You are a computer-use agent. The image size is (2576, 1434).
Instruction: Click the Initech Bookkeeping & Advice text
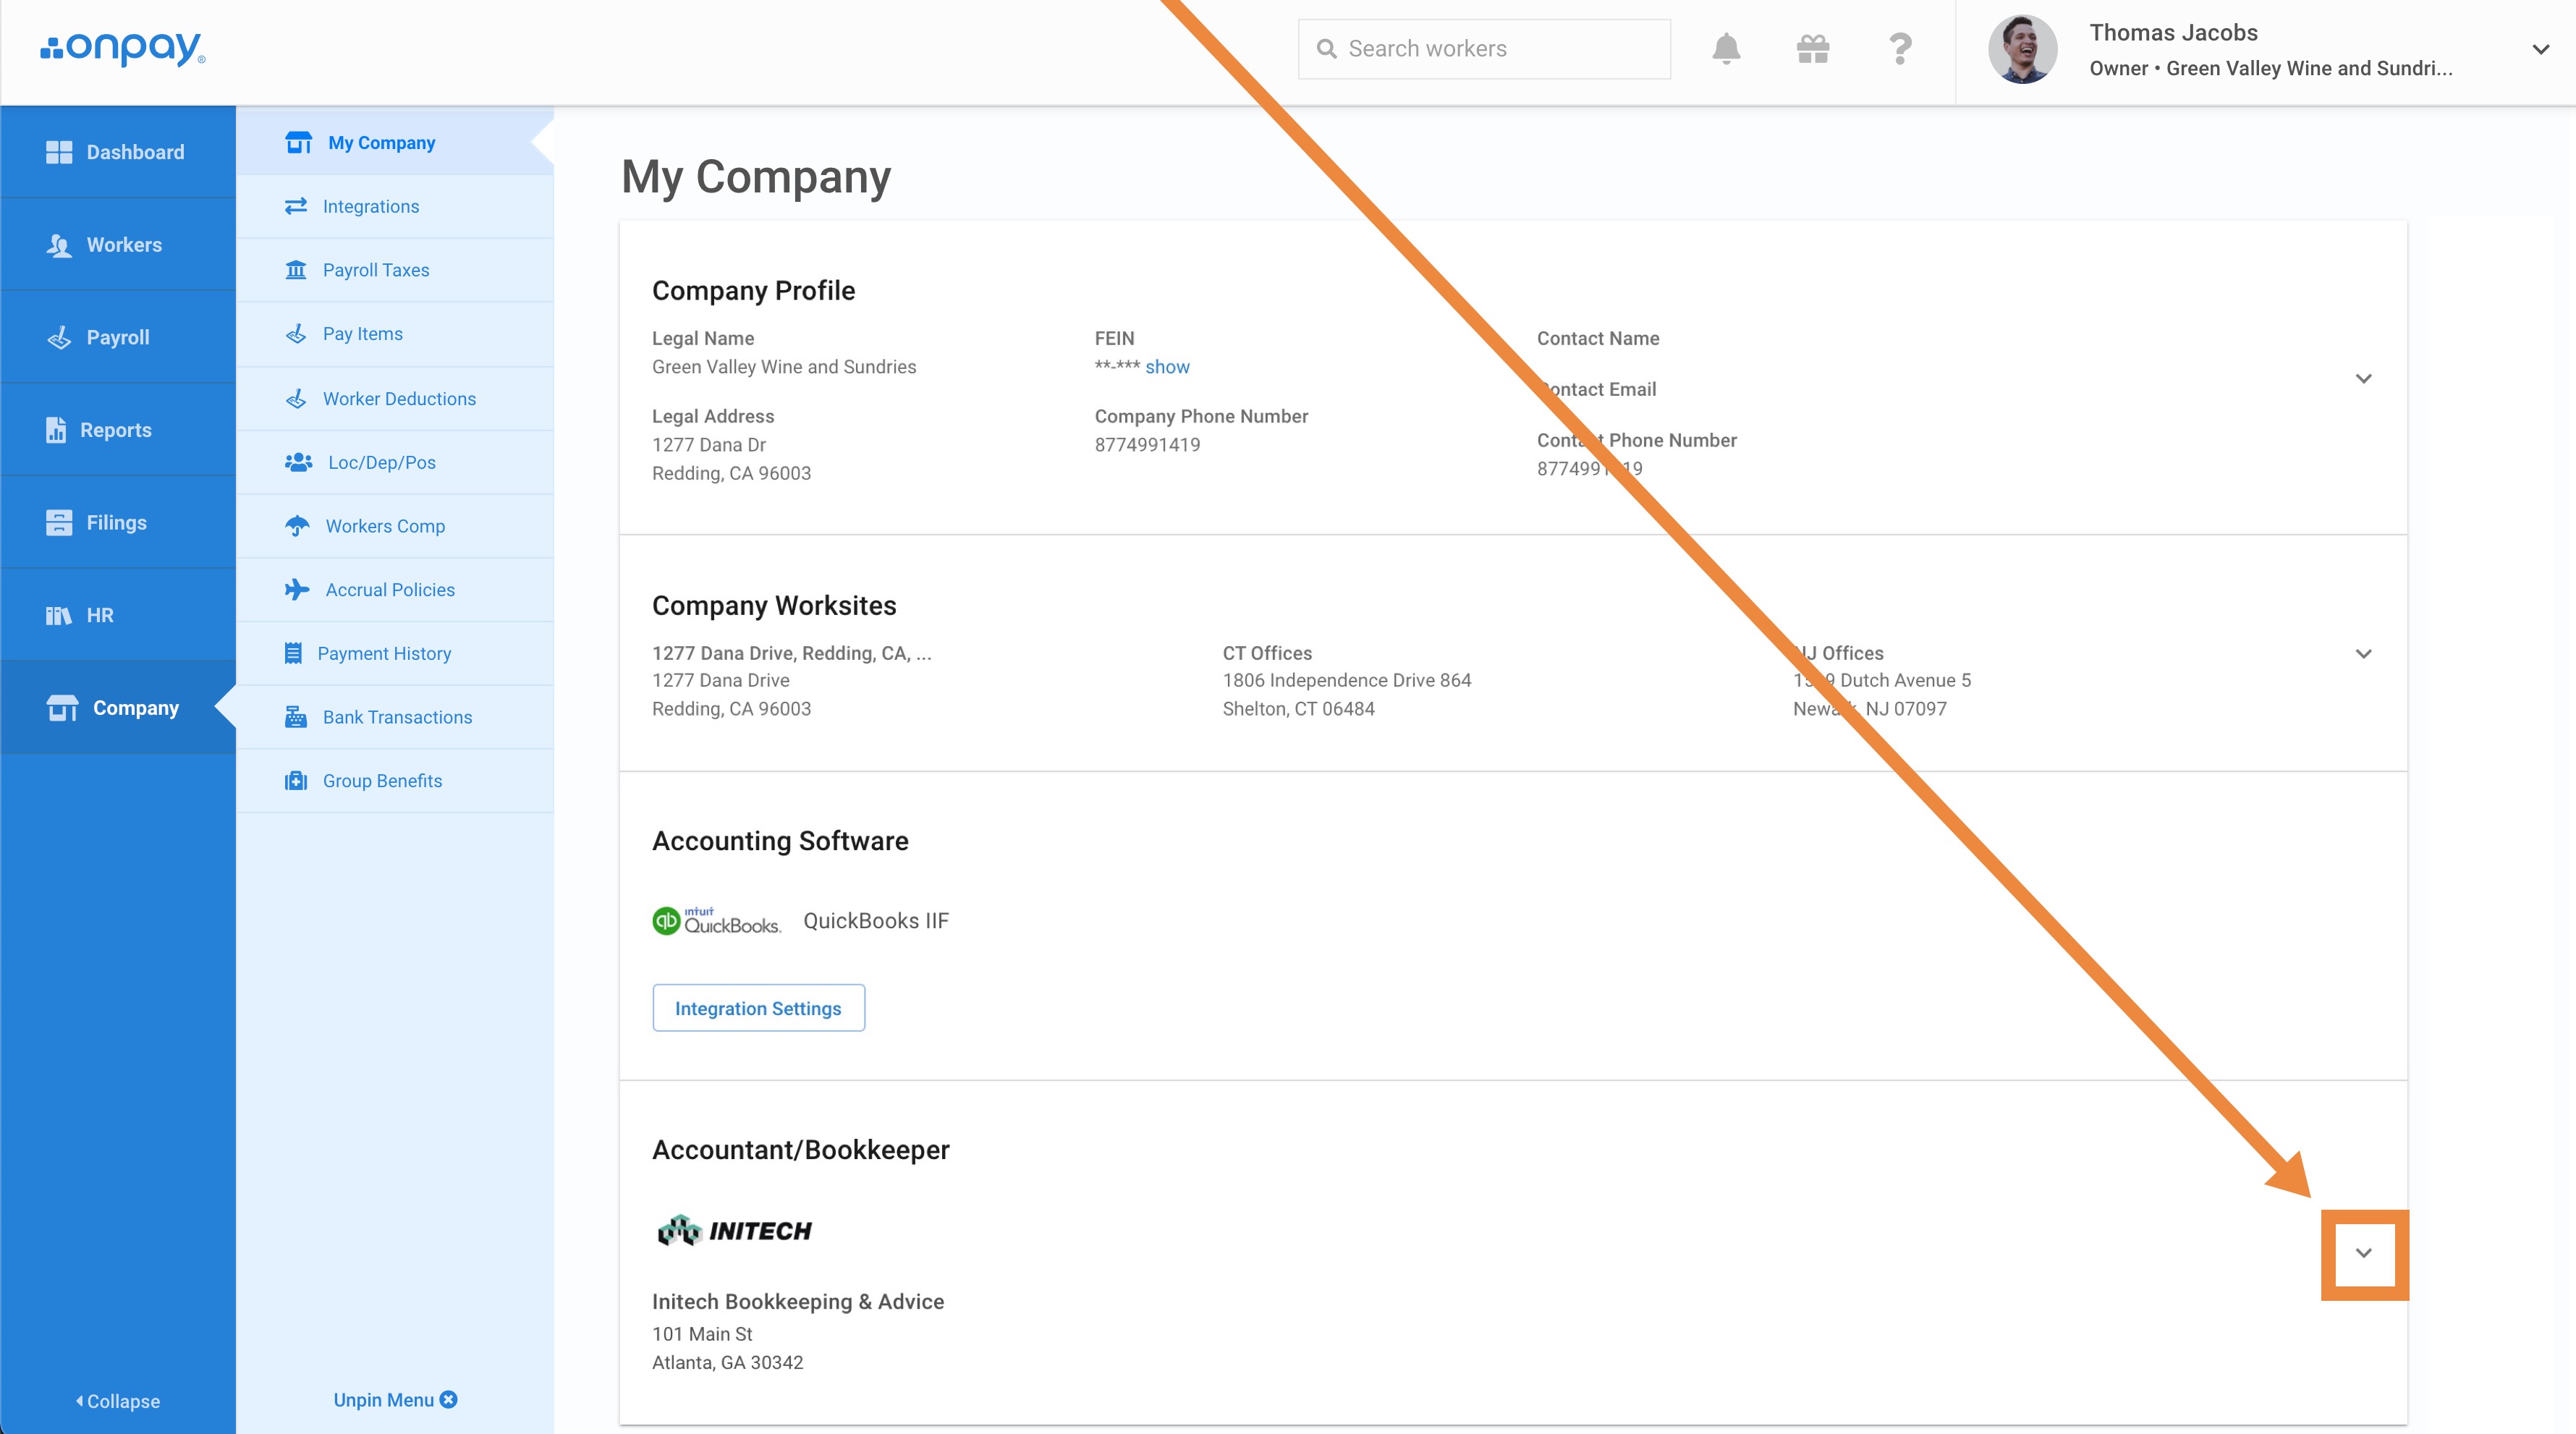pyautogui.click(x=798, y=1302)
